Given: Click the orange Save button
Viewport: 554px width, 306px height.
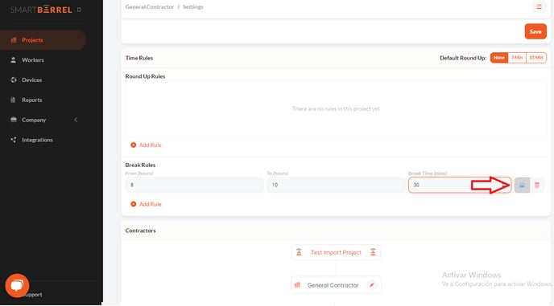Looking at the screenshot, I should [x=535, y=31].
